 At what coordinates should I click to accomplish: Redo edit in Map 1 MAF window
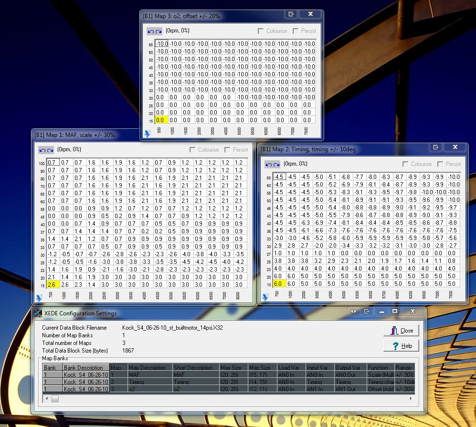tap(50, 150)
